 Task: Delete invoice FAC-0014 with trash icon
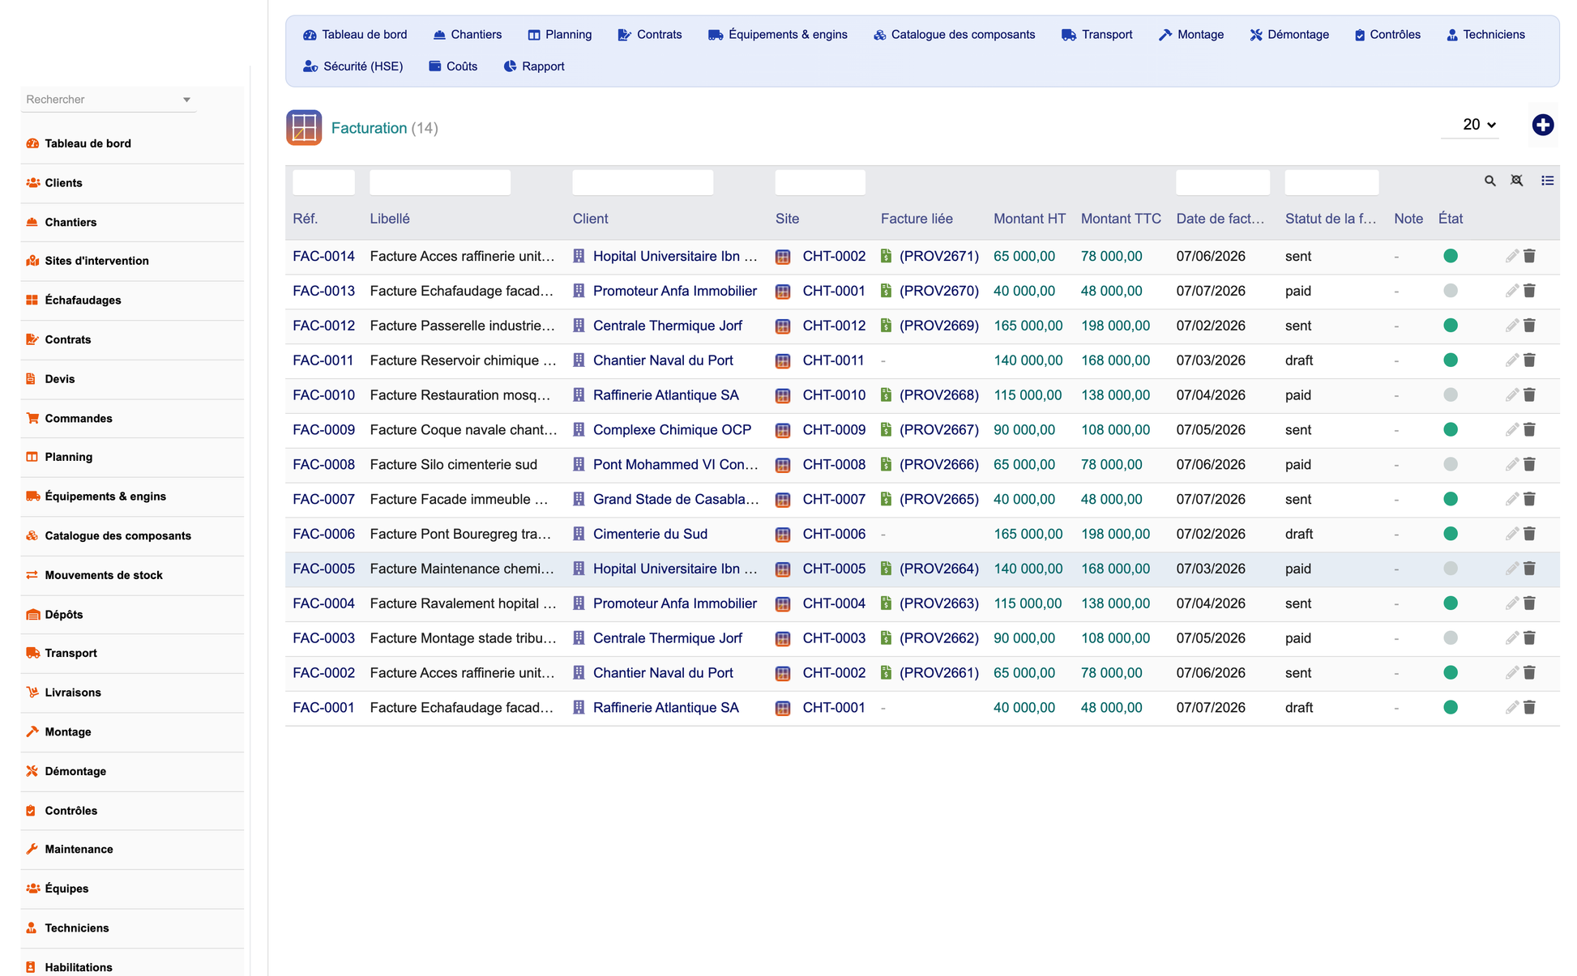click(1529, 256)
